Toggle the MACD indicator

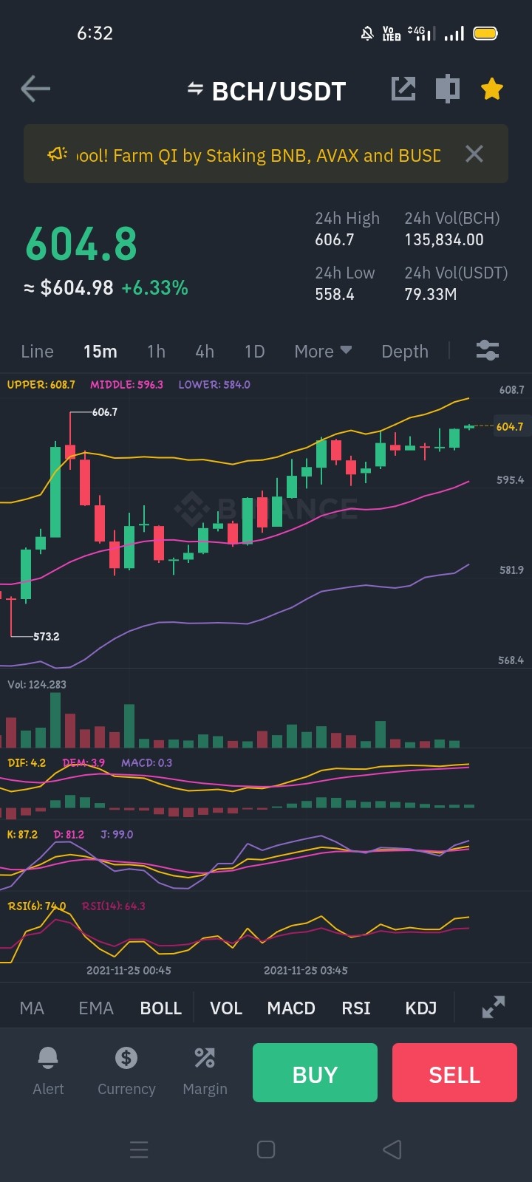click(x=291, y=1008)
